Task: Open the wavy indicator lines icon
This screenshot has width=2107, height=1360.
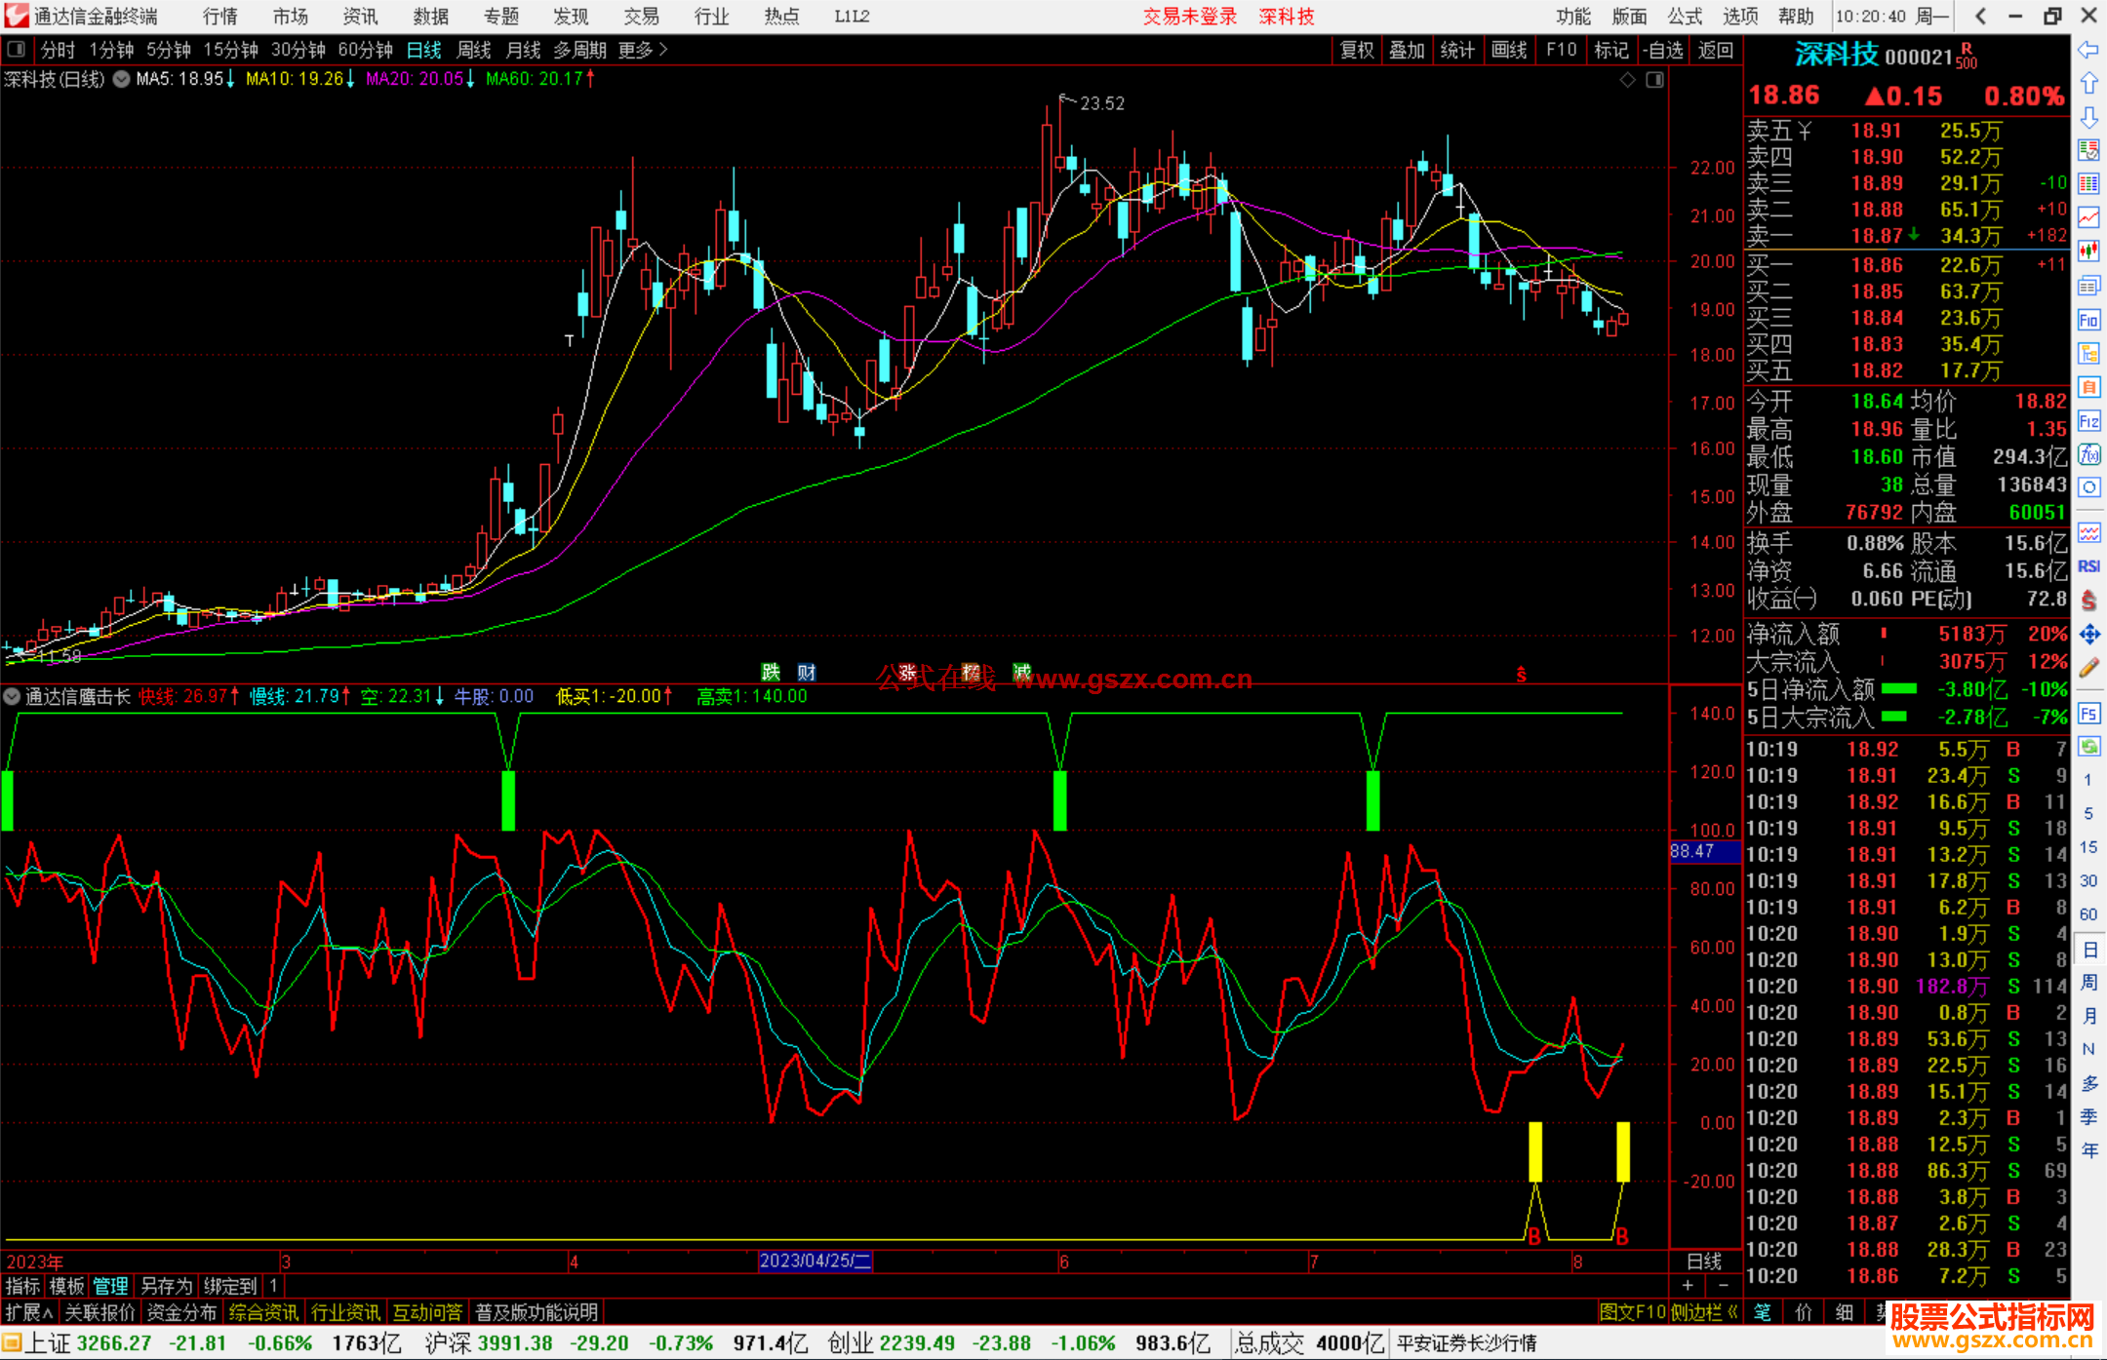Action: tap(2088, 532)
